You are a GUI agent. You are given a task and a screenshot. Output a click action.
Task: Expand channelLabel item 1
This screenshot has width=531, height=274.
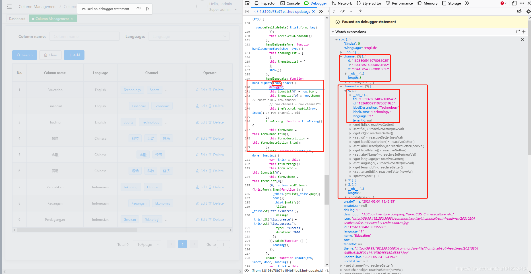point(346,180)
